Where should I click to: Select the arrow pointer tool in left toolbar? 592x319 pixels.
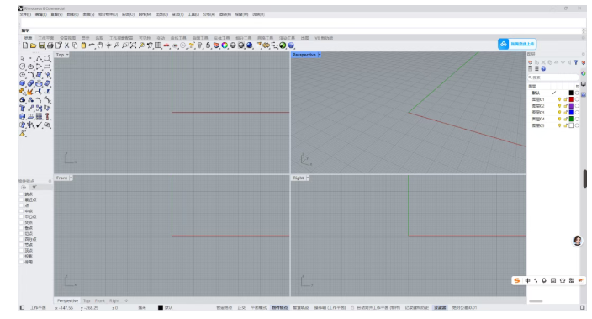(22, 58)
